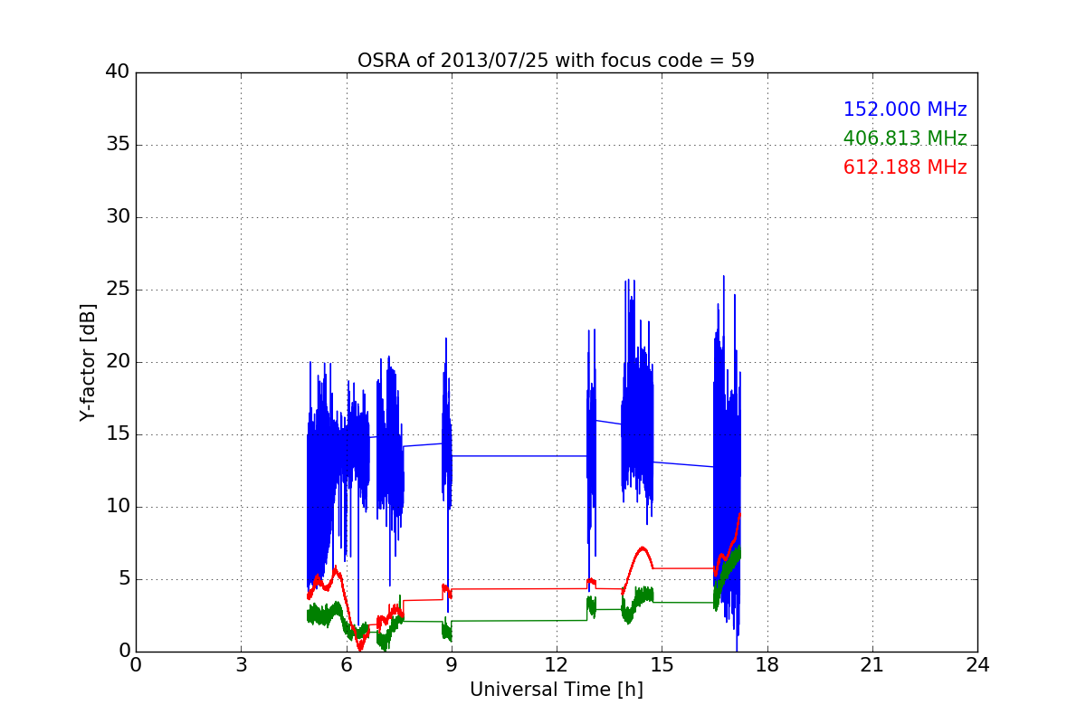Click the Y-factor [dB] axis label
The image size is (1086, 724).
pos(87,362)
